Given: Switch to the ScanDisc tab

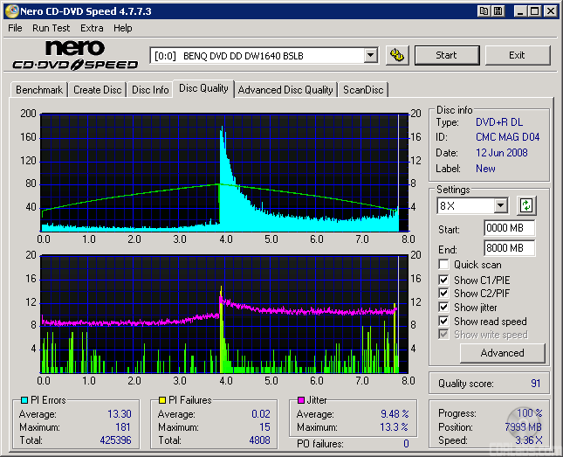Looking at the screenshot, I should click(363, 90).
